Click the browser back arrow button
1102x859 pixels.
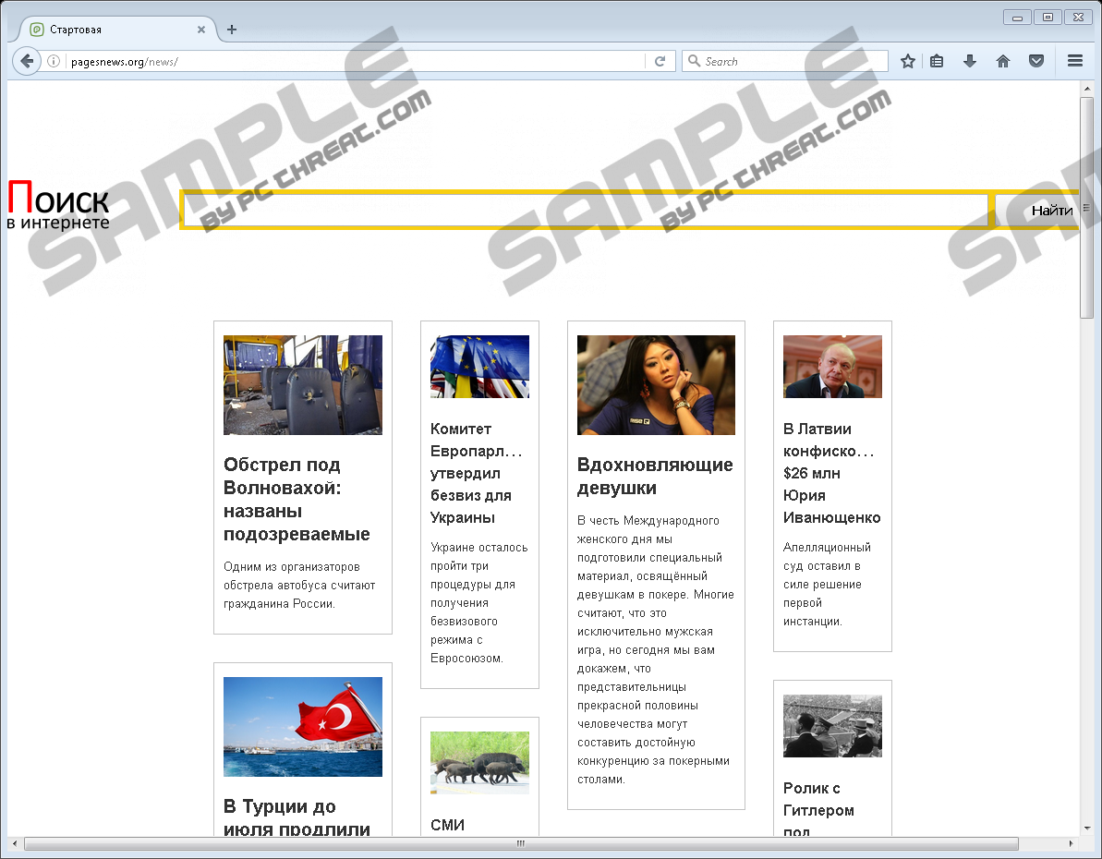(27, 61)
